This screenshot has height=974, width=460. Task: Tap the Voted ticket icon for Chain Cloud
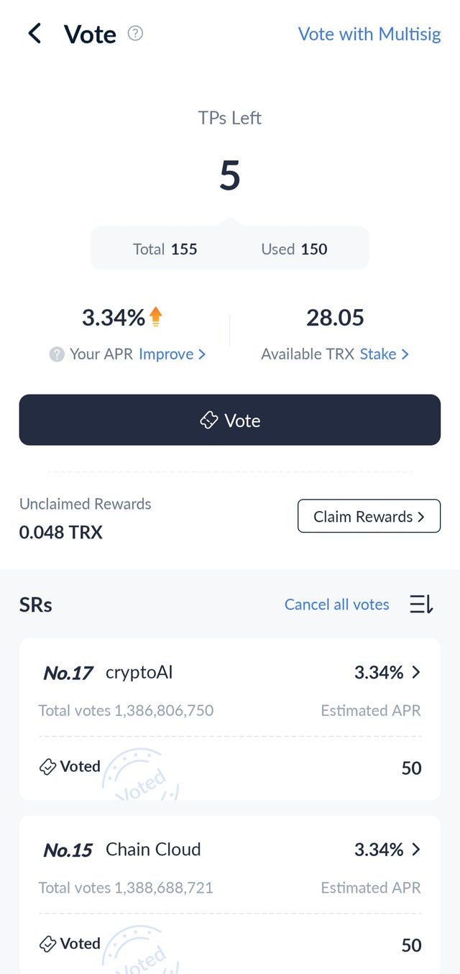coord(47,944)
